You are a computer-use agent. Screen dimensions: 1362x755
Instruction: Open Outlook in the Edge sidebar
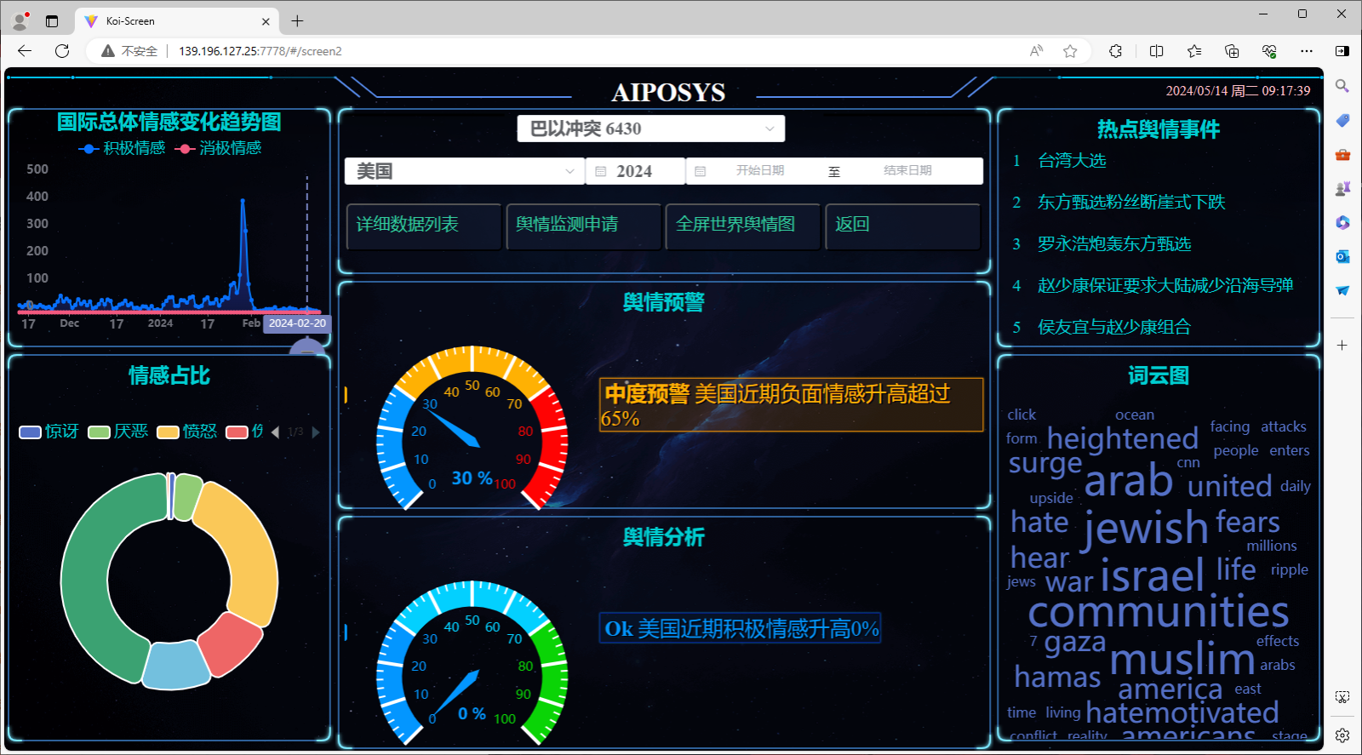pyautogui.click(x=1342, y=256)
